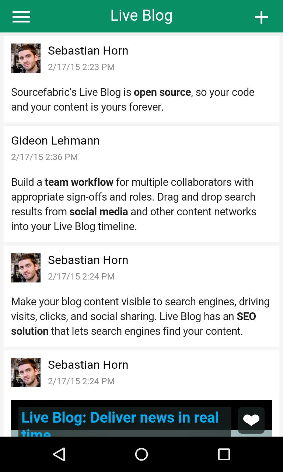Tap the 2/17/15 2:36 PM timestamp
This screenshot has width=283, height=472.
[x=44, y=157]
